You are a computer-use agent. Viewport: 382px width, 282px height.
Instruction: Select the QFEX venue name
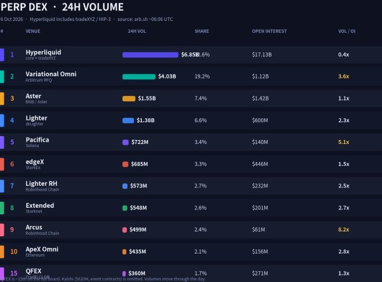[33, 271]
